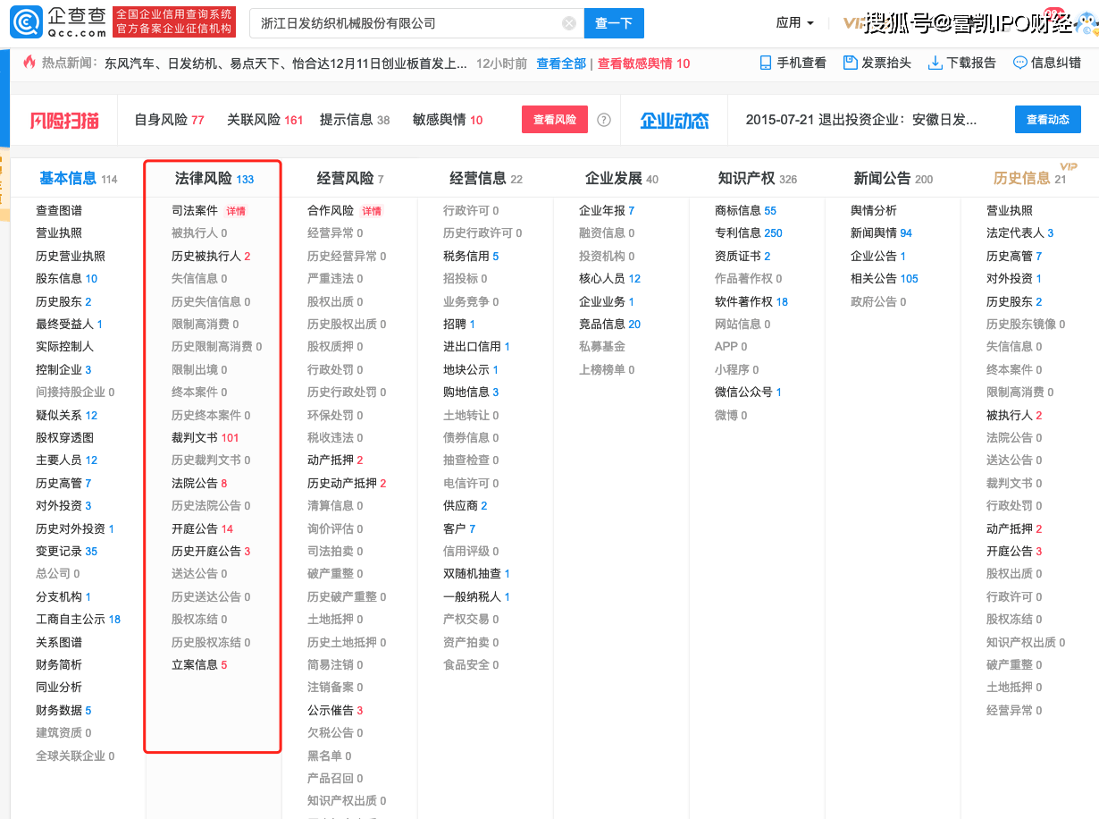Open 专利信息 250 link
The height and width of the screenshot is (819, 1099).
748,233
